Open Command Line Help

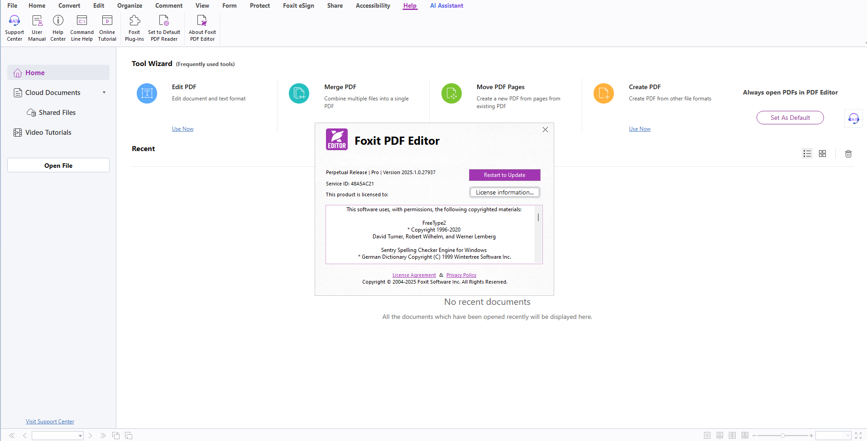[82, 28]
